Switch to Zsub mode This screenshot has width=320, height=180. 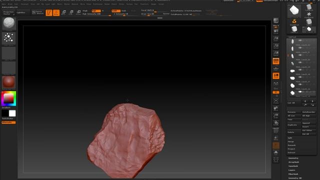point(123,11)
